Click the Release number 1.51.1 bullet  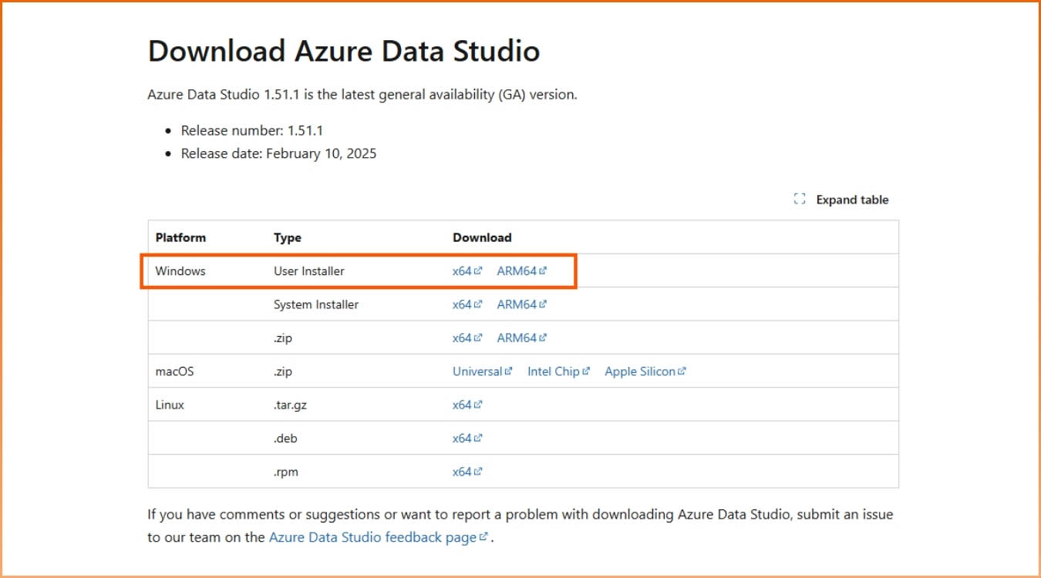coord(252,130)
